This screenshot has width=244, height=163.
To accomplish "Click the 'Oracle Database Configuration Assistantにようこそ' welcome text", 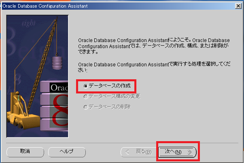I will click(x=154, y=46).
